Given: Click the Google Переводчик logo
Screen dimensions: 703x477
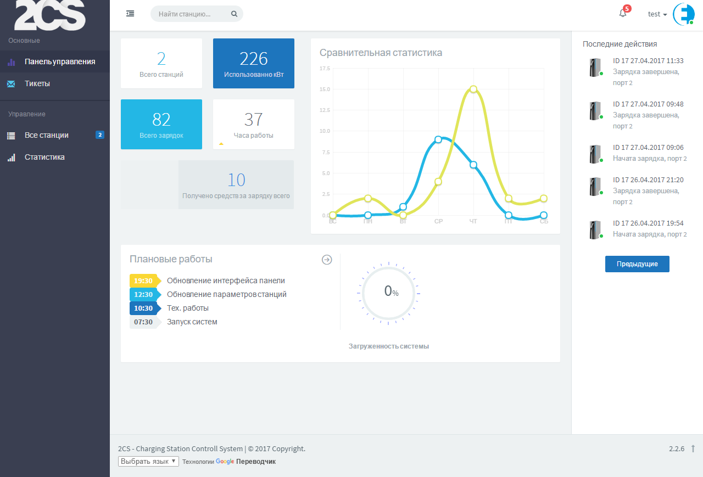Looking at the screenshot, I should tap(246, 462).
